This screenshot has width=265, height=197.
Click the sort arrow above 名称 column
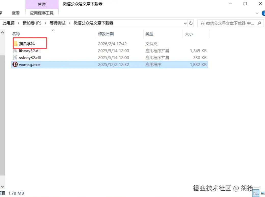[x=53, y=30]
